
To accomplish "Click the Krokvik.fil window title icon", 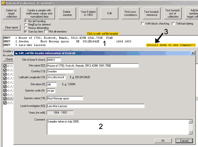I will [x=3, y=3].
